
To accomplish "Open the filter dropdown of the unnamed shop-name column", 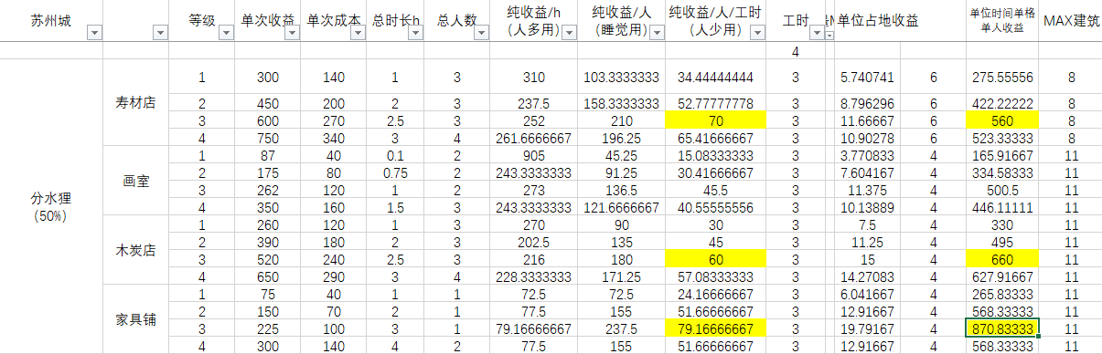I will (x=160, y=34).
